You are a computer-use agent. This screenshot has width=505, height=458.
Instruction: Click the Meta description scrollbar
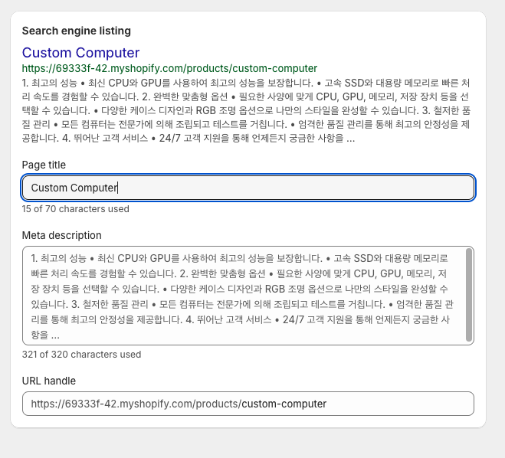(469, 295)
